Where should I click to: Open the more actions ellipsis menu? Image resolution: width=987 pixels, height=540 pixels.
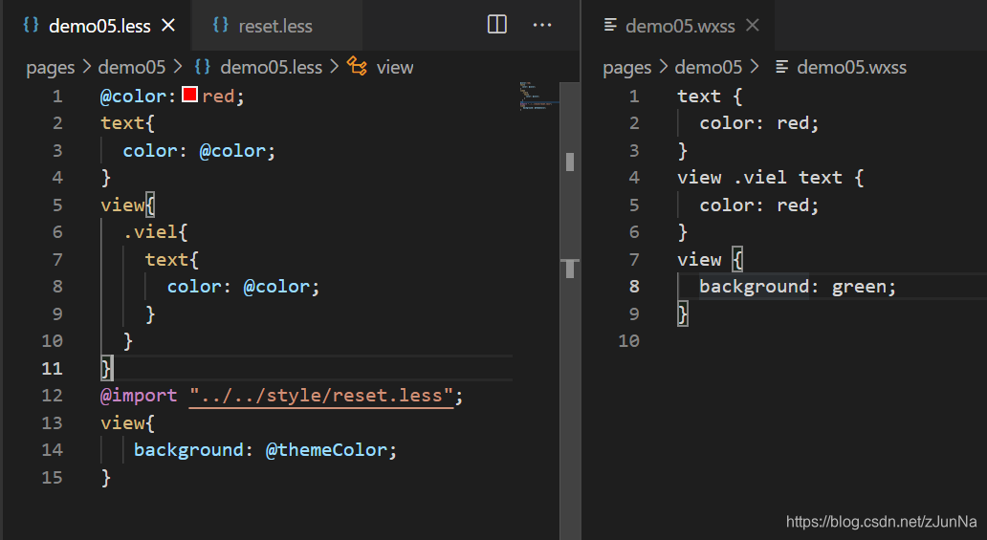click(542, 25)
